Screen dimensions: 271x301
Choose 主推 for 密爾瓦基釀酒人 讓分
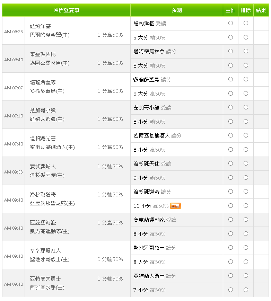tap(230, 135)
